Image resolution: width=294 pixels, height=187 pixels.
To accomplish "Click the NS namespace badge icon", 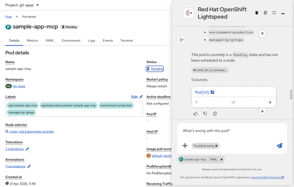I will point(8,86).
